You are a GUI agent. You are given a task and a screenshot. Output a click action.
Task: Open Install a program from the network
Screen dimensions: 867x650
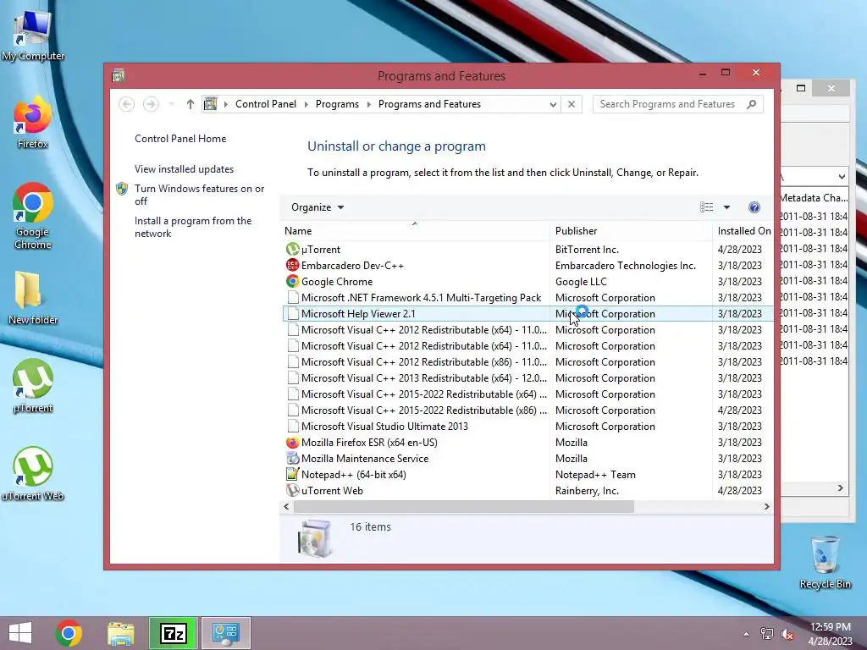[x=193, y=227]
